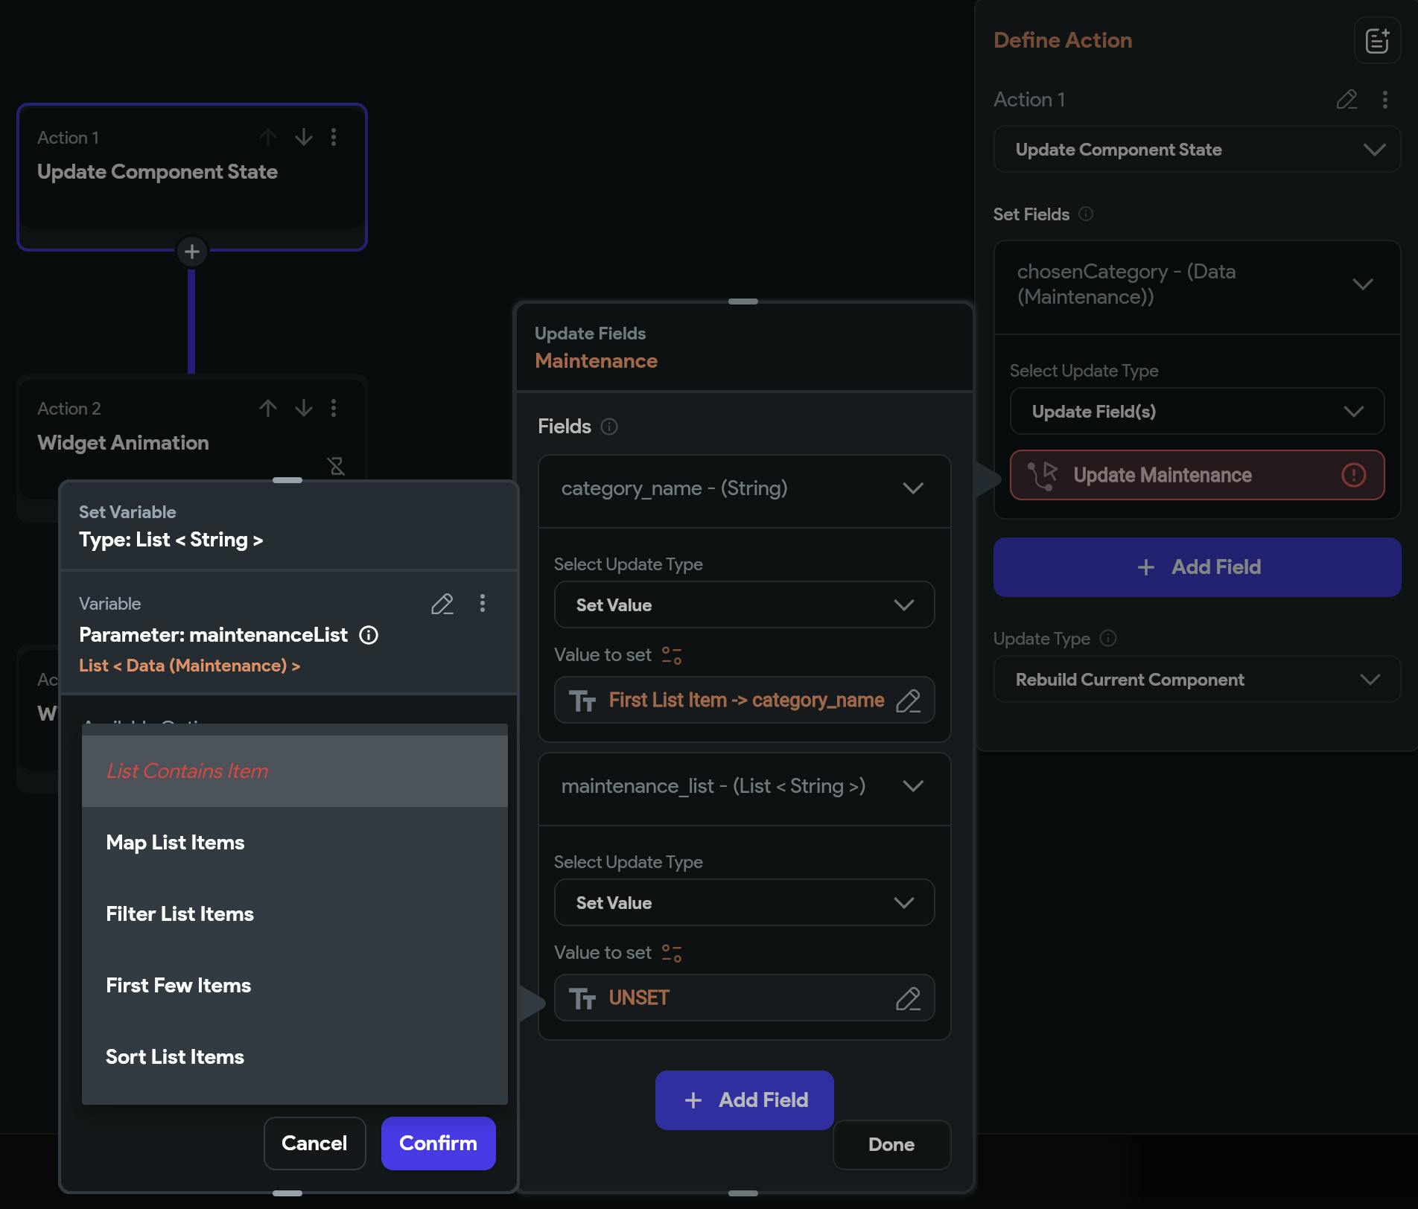Move Action 1 down with arrow icon

click(303, 137)
